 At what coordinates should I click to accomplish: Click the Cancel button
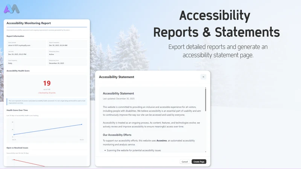pyautogui.click(x=185, y=161)
